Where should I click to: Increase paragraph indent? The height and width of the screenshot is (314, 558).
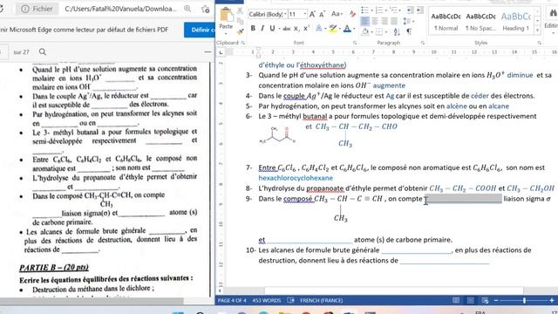click(x=419, y=10)
